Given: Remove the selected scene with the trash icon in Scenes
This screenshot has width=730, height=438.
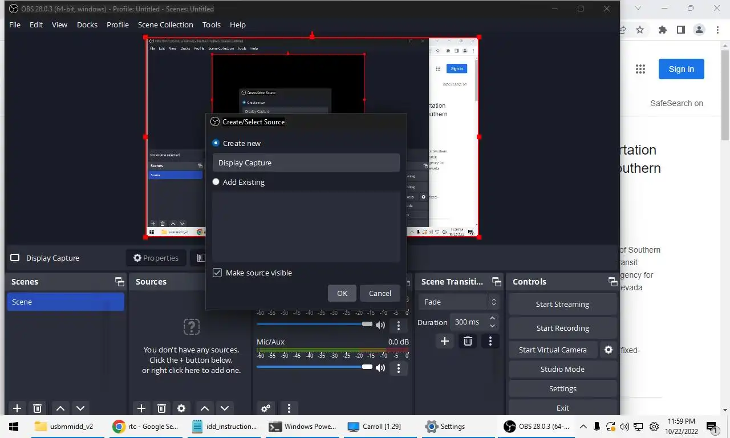Looking at the screenshot, I should [37, 408].
